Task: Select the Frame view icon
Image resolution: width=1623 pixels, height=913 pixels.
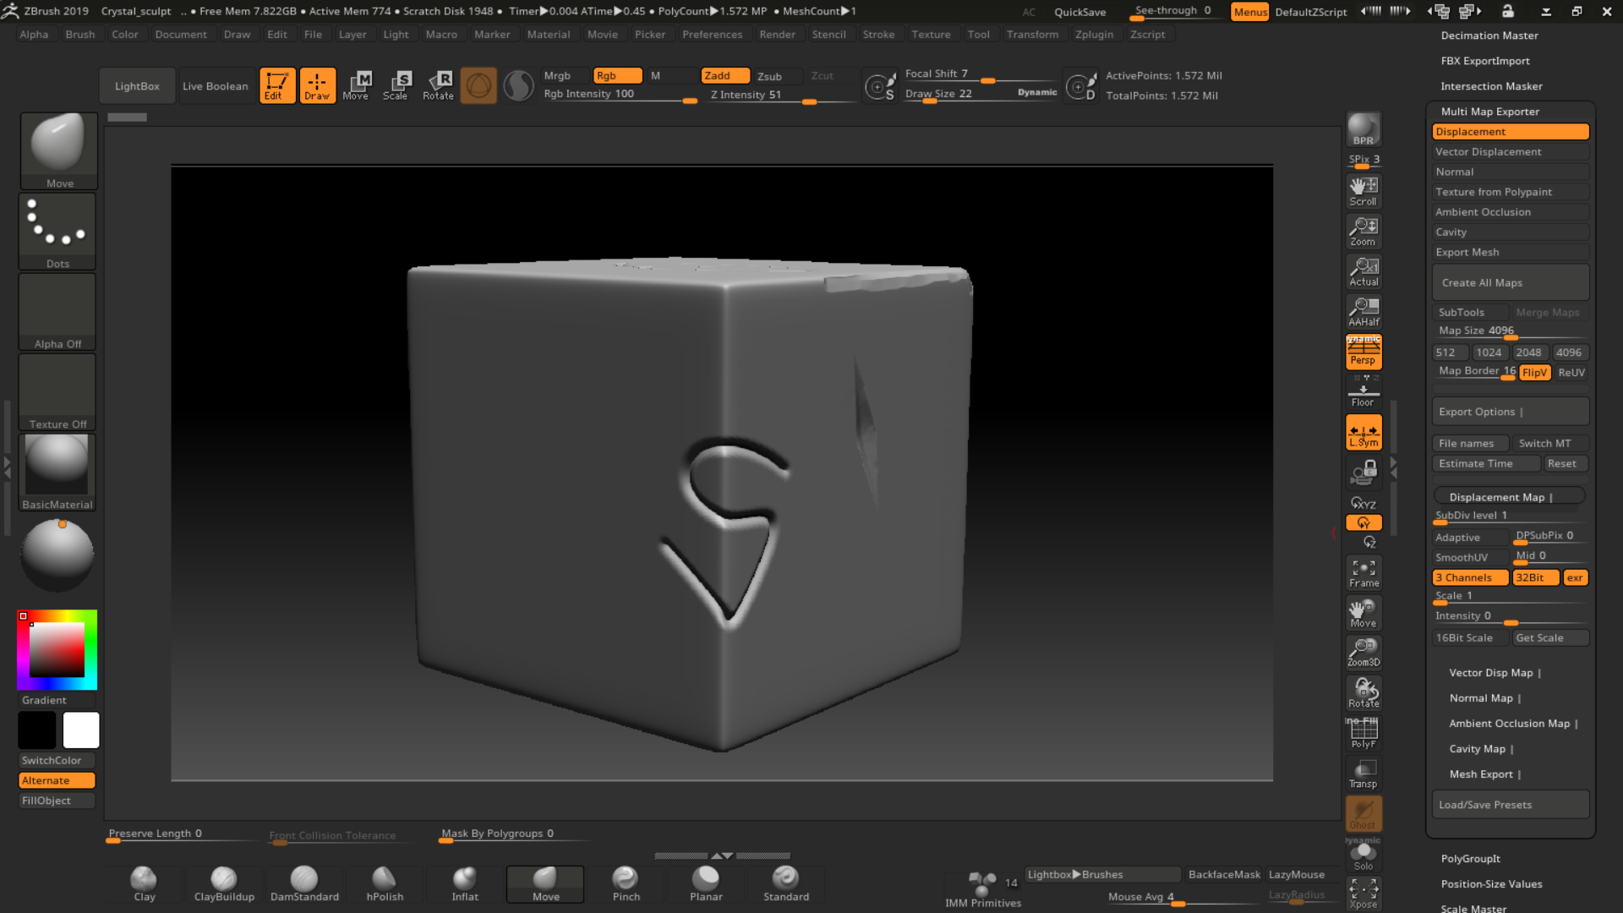Action: (1363, 571)
